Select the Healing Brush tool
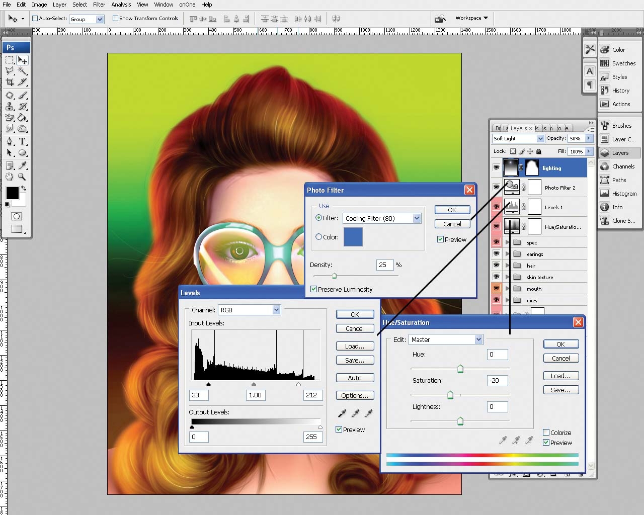The height and width of the screenshot is (515, 644). (10, 95)
